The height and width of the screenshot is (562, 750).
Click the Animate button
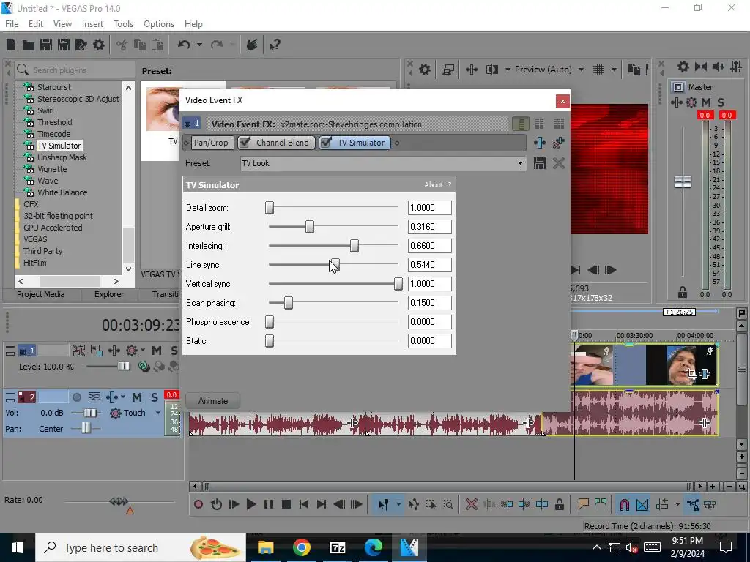coord(213,401)
